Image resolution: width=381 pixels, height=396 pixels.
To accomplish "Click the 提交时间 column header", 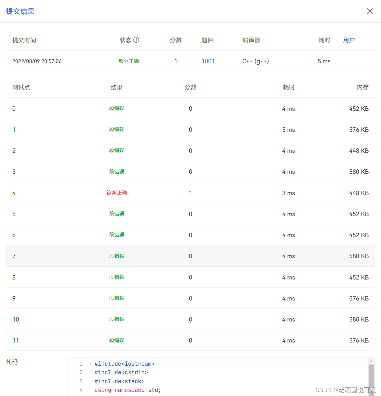I will tap(24, 40).
